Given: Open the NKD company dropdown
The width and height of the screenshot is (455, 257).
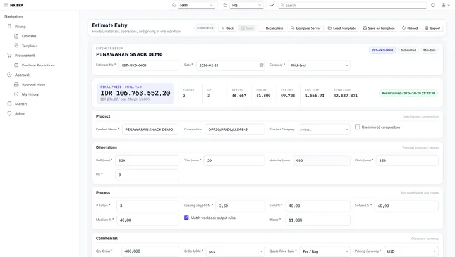Looking at the screenshot, I should click(196, 5).
